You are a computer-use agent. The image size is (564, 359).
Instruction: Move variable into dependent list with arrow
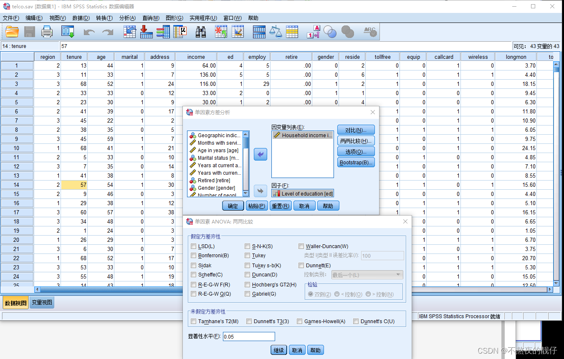pos(261,155)
